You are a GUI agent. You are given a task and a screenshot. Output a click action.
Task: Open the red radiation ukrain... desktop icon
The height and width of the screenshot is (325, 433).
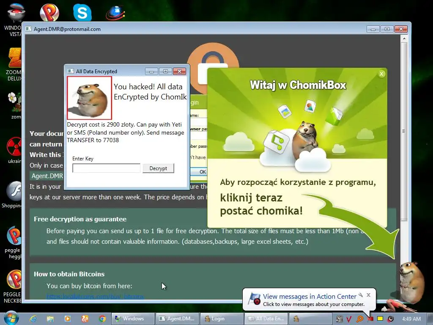[14, 150]
